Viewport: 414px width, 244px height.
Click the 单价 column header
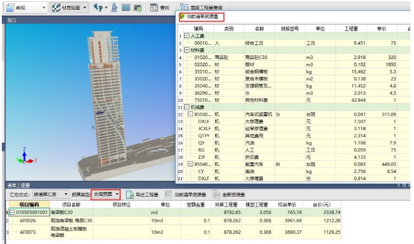coord(381,28)
